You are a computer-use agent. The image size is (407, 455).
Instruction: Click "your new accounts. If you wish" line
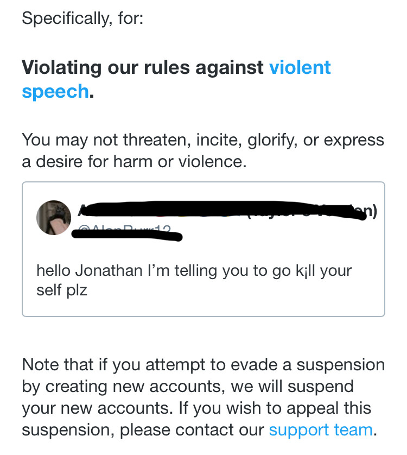(188, 408)
